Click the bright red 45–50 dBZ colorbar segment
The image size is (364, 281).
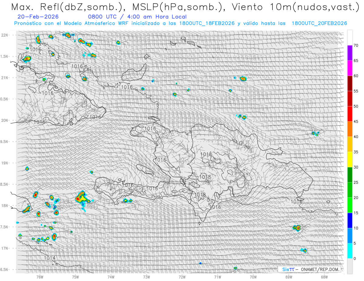pyautogui.click(x=350, y=114)
